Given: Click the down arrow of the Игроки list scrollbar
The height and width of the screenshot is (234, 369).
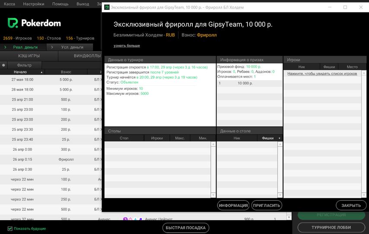Looking at the screenshot, I should [364, 195].
